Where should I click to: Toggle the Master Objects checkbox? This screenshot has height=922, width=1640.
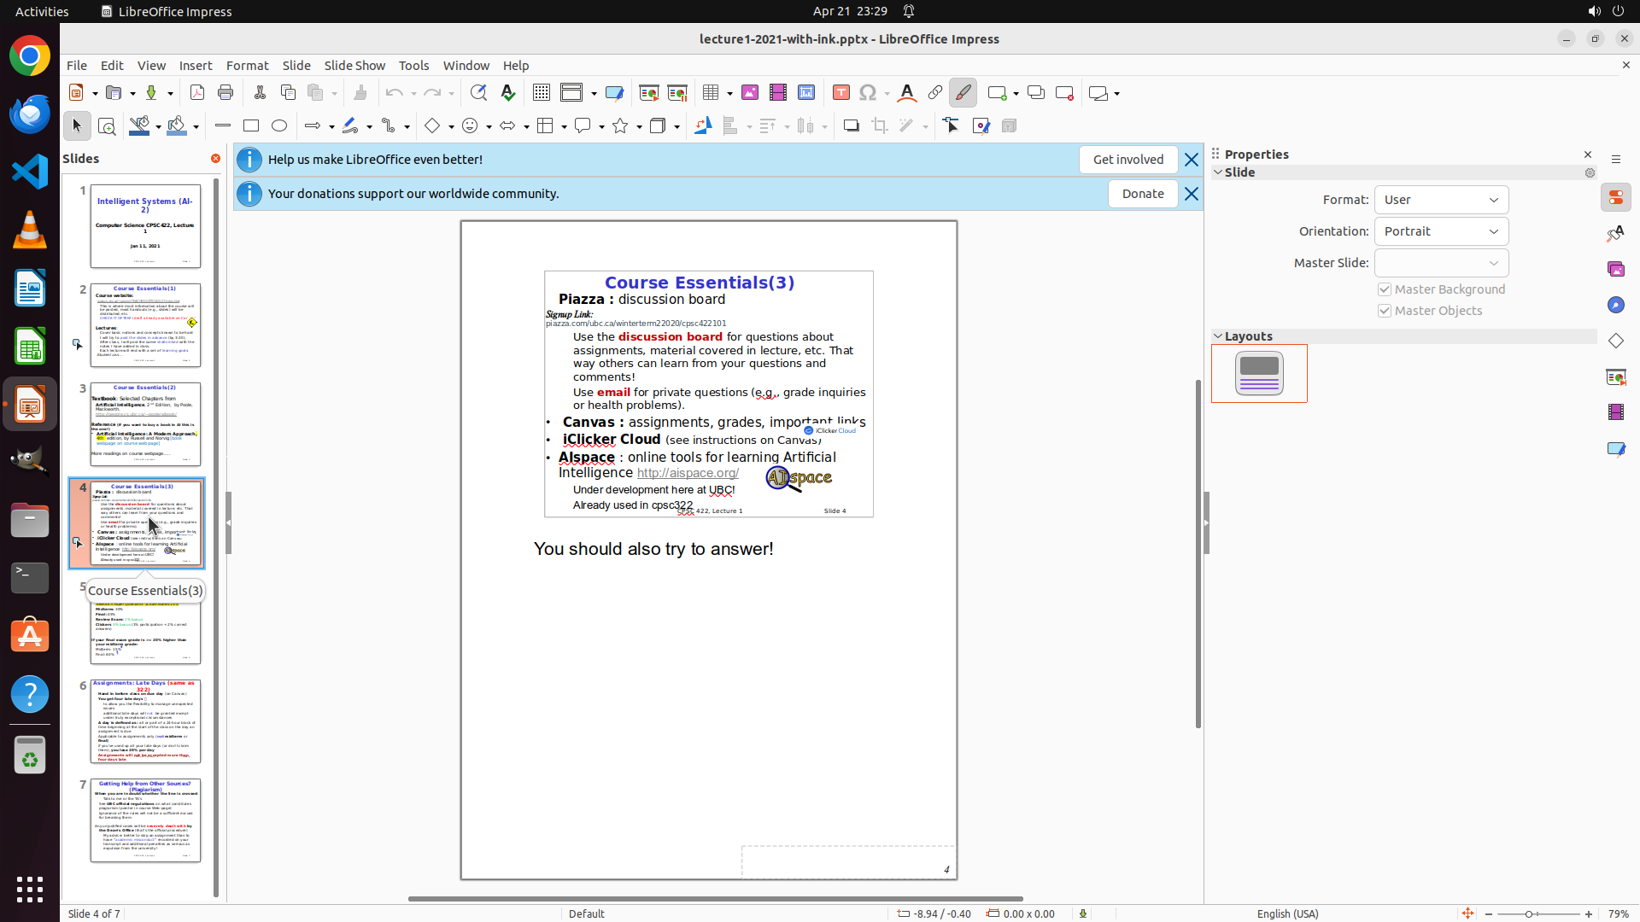click(1385, 311)
